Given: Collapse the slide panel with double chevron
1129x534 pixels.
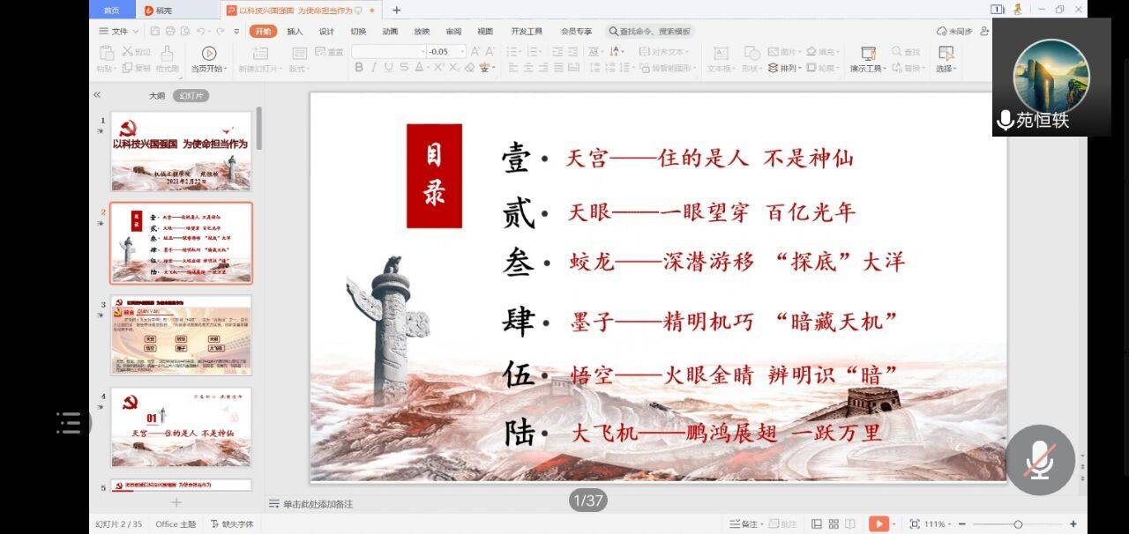Looking at the screenshot, I should point(97,95).
